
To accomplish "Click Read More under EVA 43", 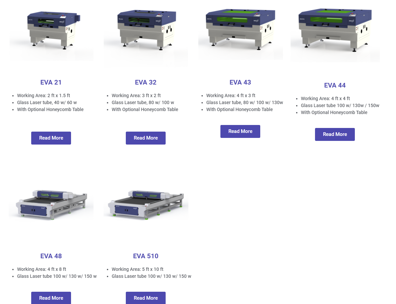I will pyautogui.click(x=240, y=131).
